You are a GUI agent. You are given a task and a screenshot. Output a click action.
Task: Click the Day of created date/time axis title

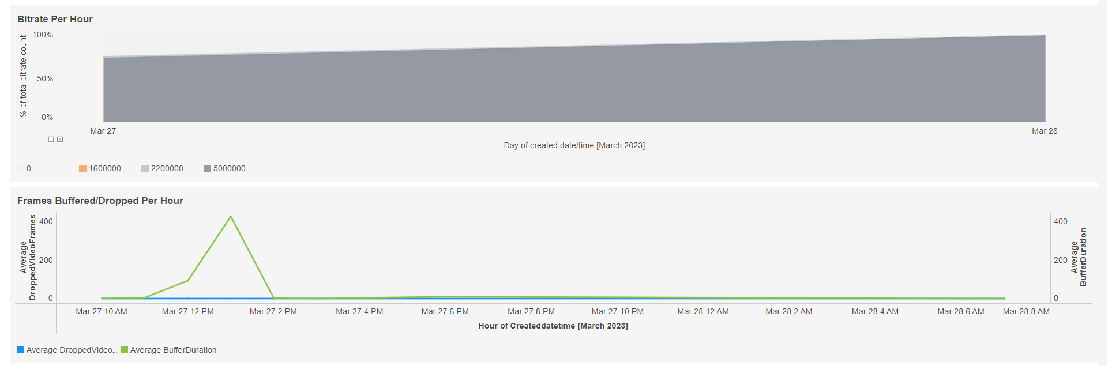coord(574,146)
